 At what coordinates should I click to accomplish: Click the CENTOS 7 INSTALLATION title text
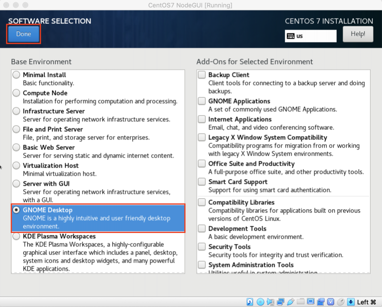(x=329, y=21)
